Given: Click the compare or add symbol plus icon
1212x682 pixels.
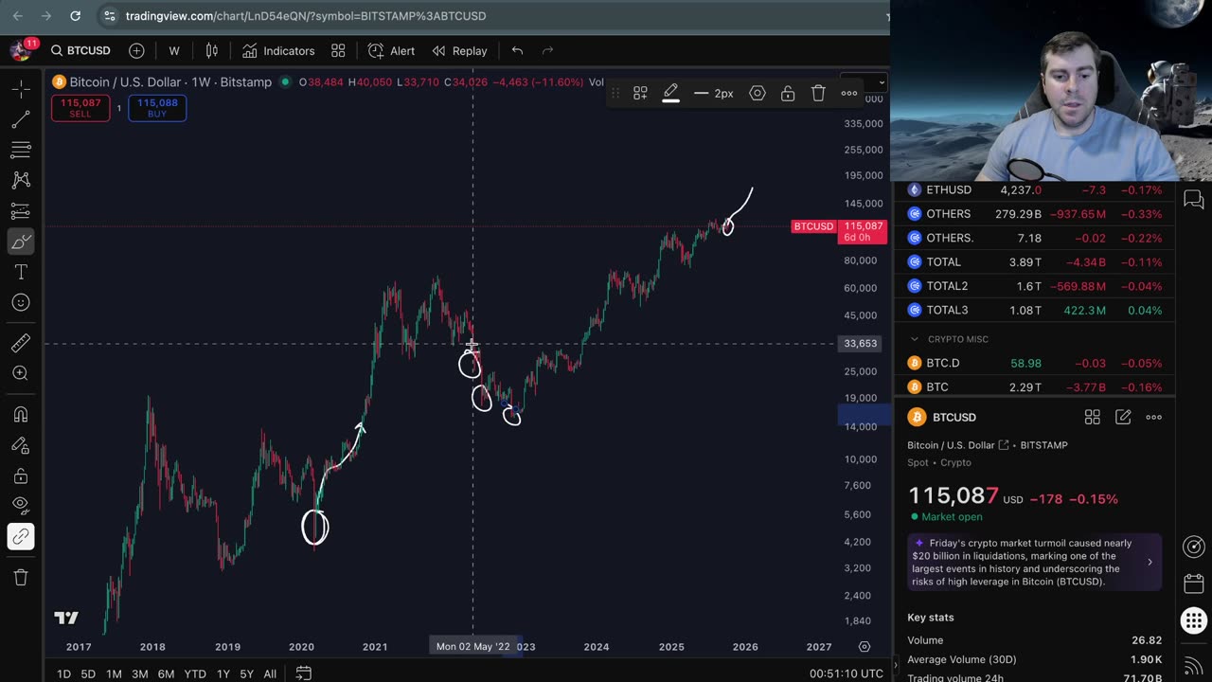Looking at the screenshot, I should point(136,50).
